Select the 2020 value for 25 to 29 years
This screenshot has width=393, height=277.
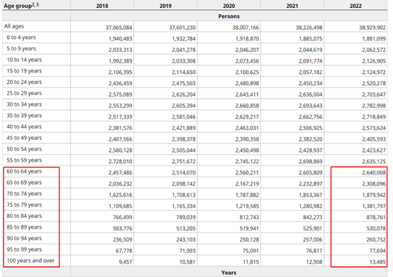247,94
